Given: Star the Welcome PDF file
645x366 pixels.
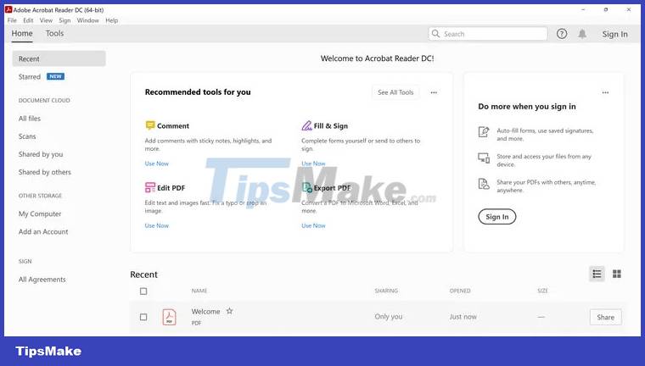Looking at the screenshot, I should tap(229, 311).
